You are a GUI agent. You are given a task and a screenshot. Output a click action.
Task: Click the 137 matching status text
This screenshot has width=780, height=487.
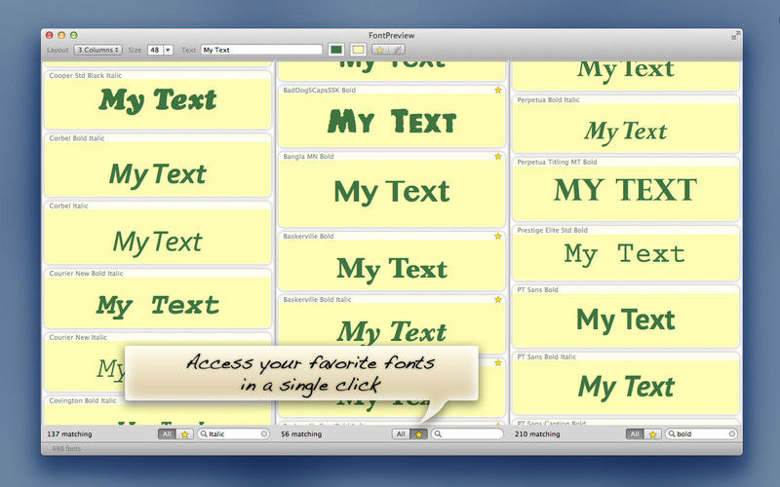[69, 433]
